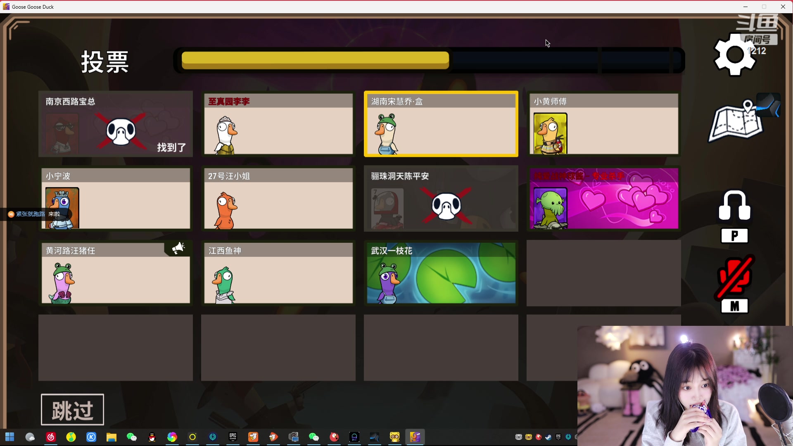
Task: Vote for 江西鱼神 green duck
Action: pos(278,273)
